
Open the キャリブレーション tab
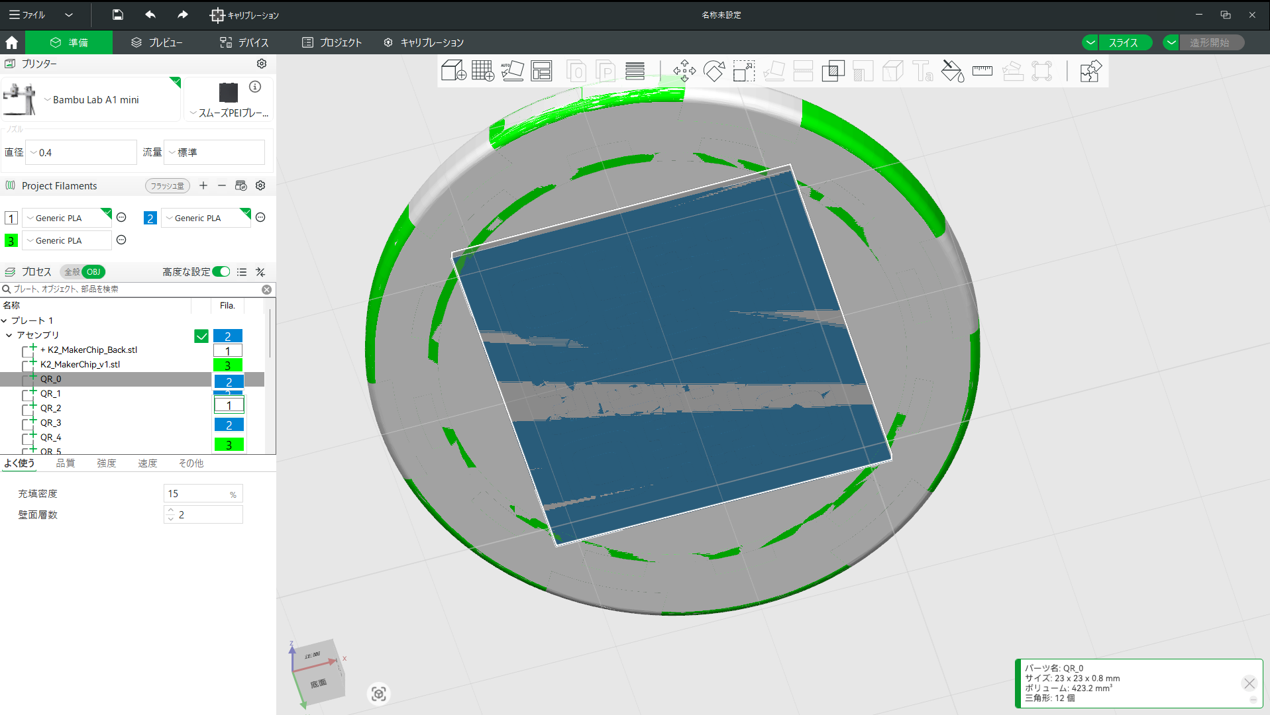point(424,42)
